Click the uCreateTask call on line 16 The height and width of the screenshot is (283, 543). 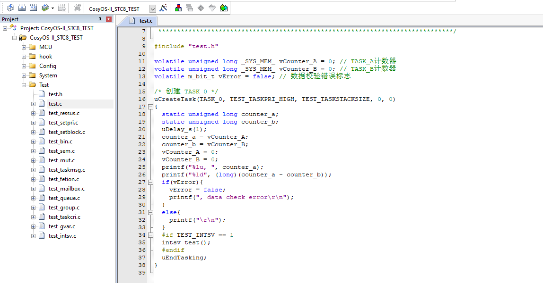275,99
